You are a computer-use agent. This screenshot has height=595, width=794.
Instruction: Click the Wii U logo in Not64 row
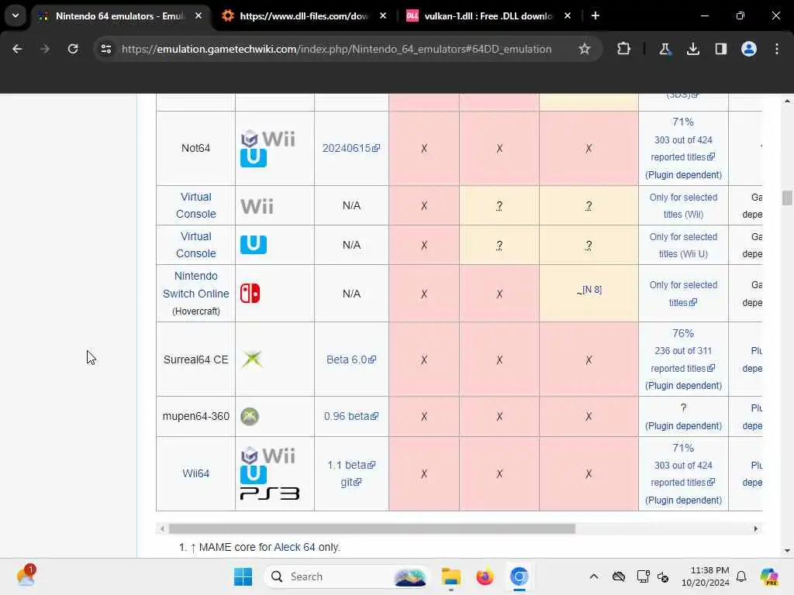[x=254, y=158]
